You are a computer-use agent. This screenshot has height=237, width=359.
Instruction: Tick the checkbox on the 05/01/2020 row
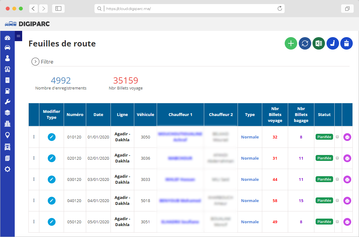(338, 222)
